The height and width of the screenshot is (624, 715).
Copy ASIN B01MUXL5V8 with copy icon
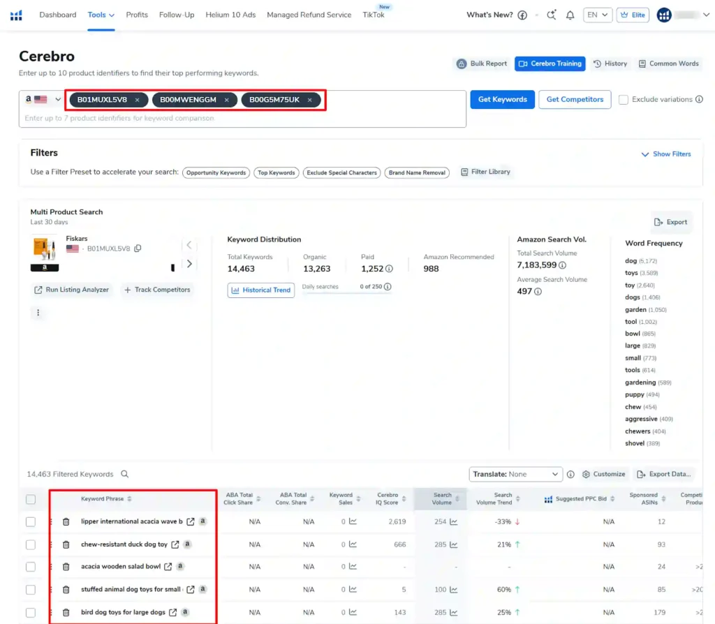pyautogui.click(x=138, y=248)
